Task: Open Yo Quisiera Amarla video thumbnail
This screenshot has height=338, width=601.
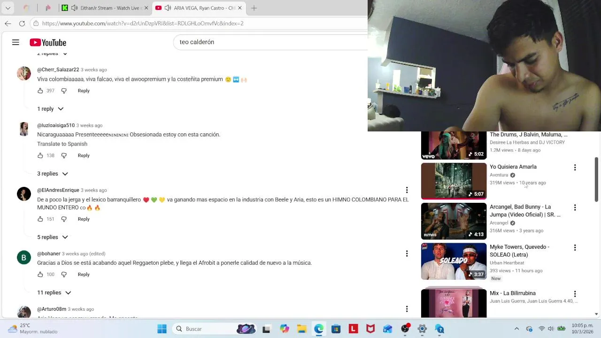Action: [x=454, y=181]
